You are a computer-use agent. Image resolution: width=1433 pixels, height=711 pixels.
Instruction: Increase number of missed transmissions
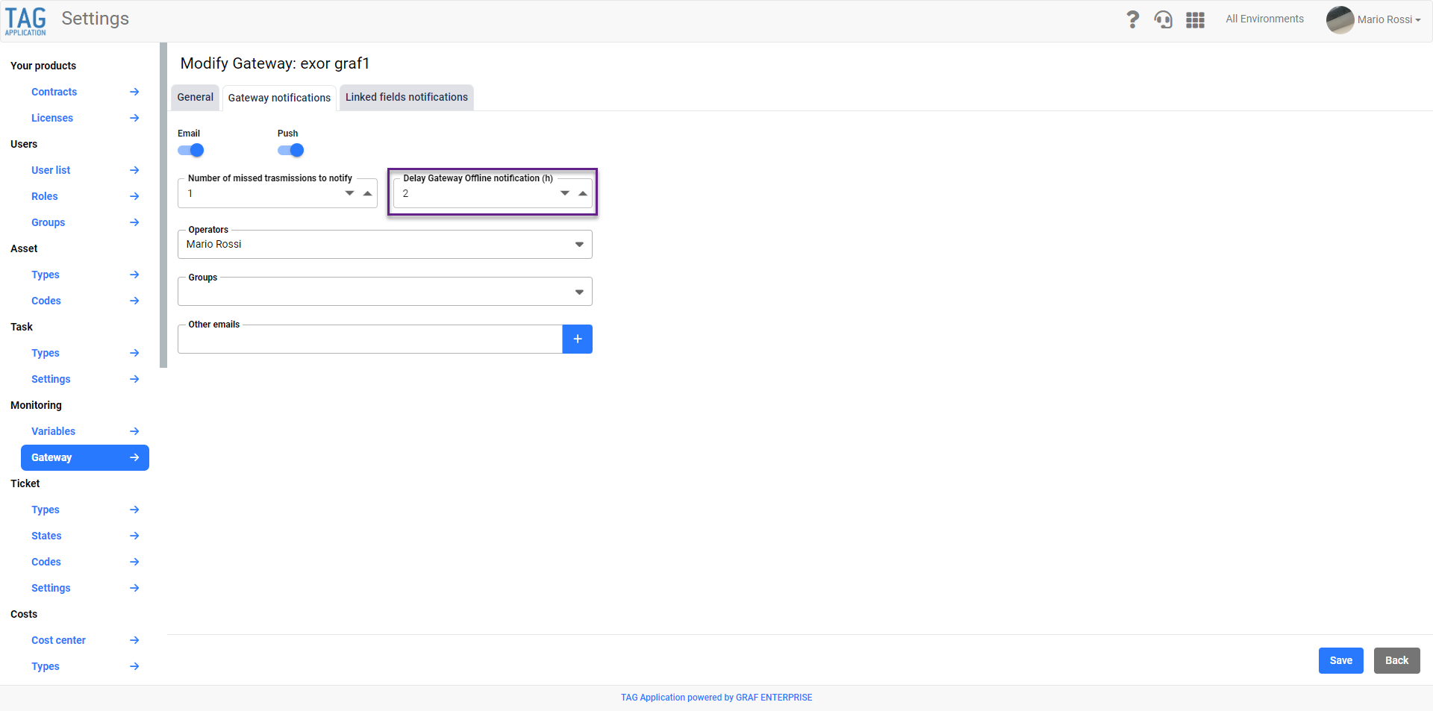[367, 193]
